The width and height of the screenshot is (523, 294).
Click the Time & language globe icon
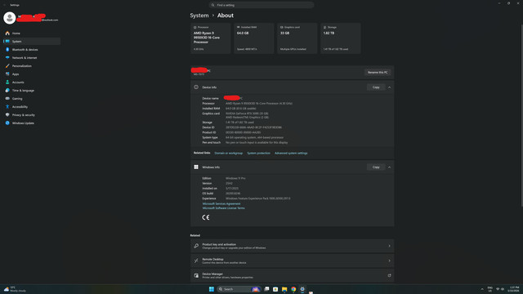pos(7,91)
